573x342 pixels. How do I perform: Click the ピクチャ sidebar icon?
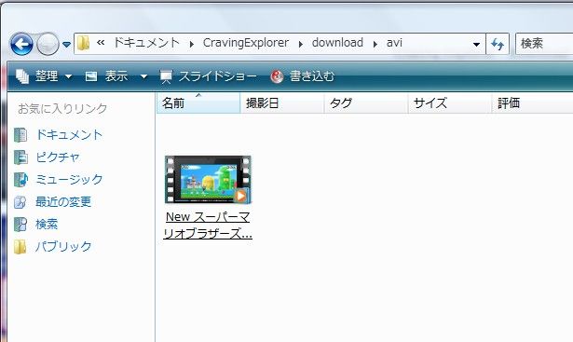[20, 157]
